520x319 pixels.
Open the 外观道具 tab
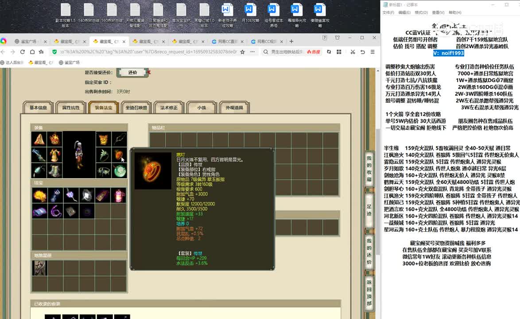point(234,107)
